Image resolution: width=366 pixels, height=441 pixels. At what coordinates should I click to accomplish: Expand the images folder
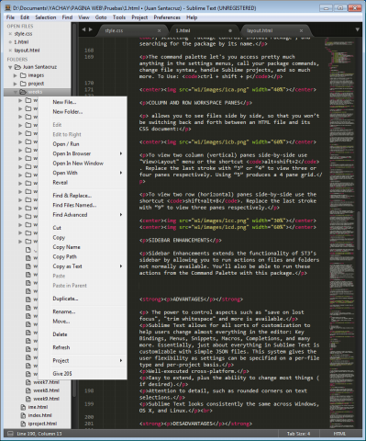[x=16, y=75]
